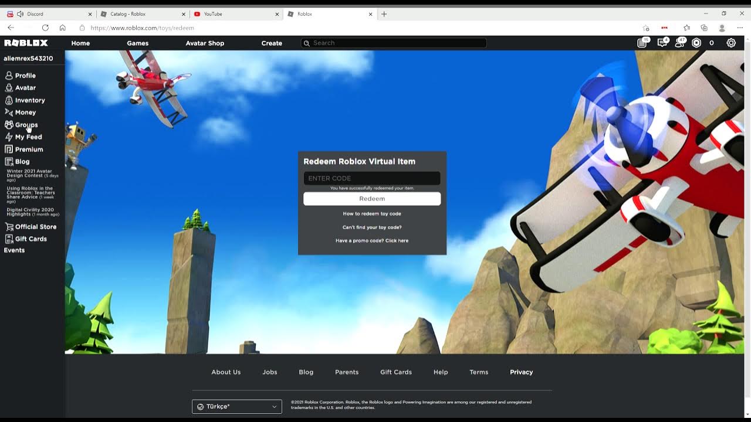
Task: Open the Avatar sidebar entry
Action: pos(21,88)
